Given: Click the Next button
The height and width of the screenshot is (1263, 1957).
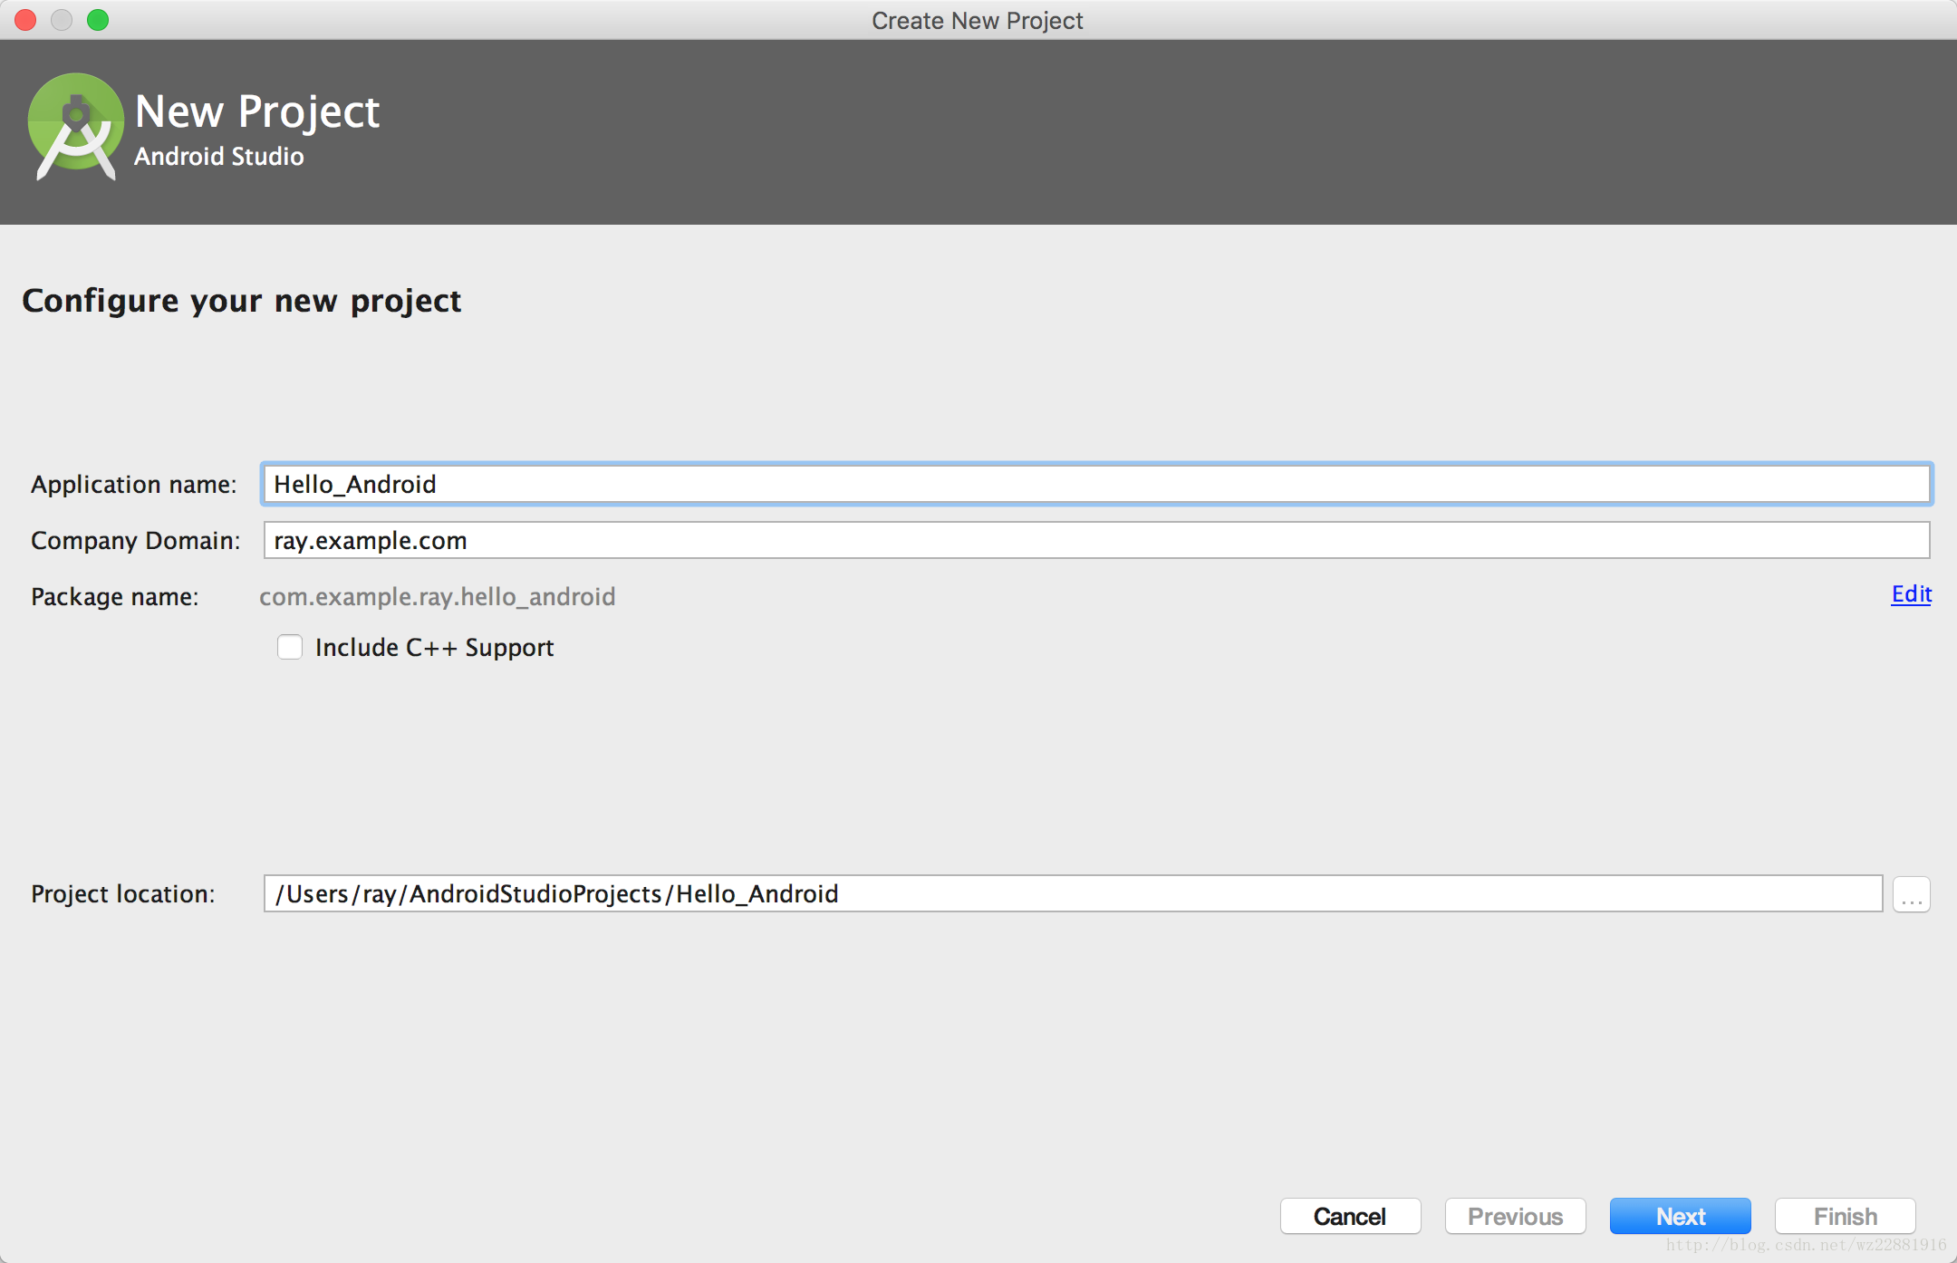Looking at the screenshot, I should tap(1681, 1216).
